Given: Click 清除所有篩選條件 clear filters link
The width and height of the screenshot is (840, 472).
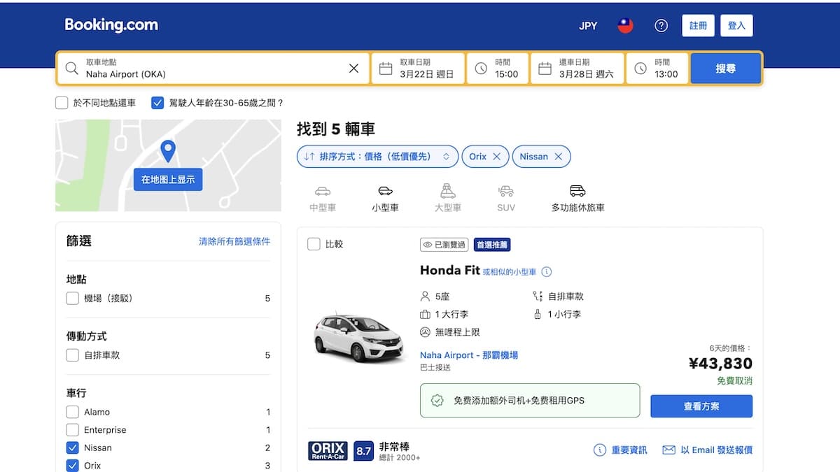Looking at the screenshot, I should click(x=234, y=241).
